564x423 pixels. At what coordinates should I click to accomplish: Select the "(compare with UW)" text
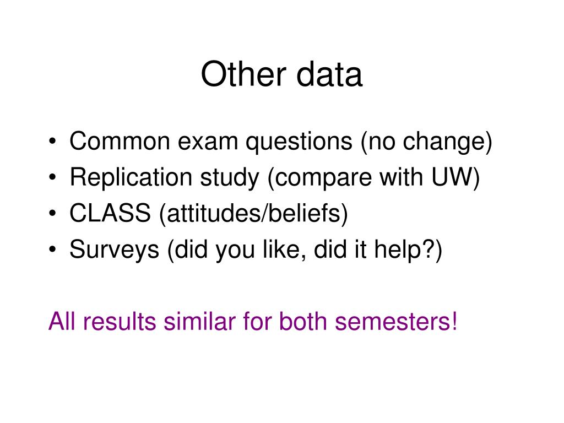click(374, 178)
